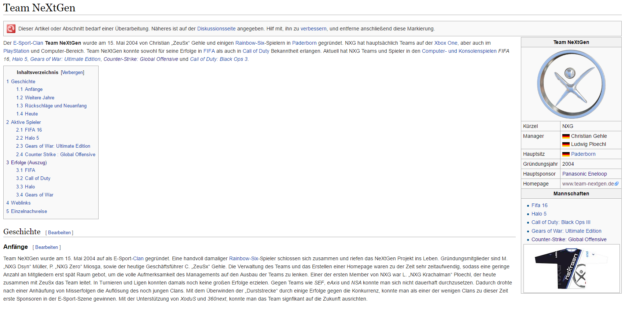The image size is (625, 309).
Task: Open Fifa 16 in the Mannschaften list
Action: coord(540,206)
